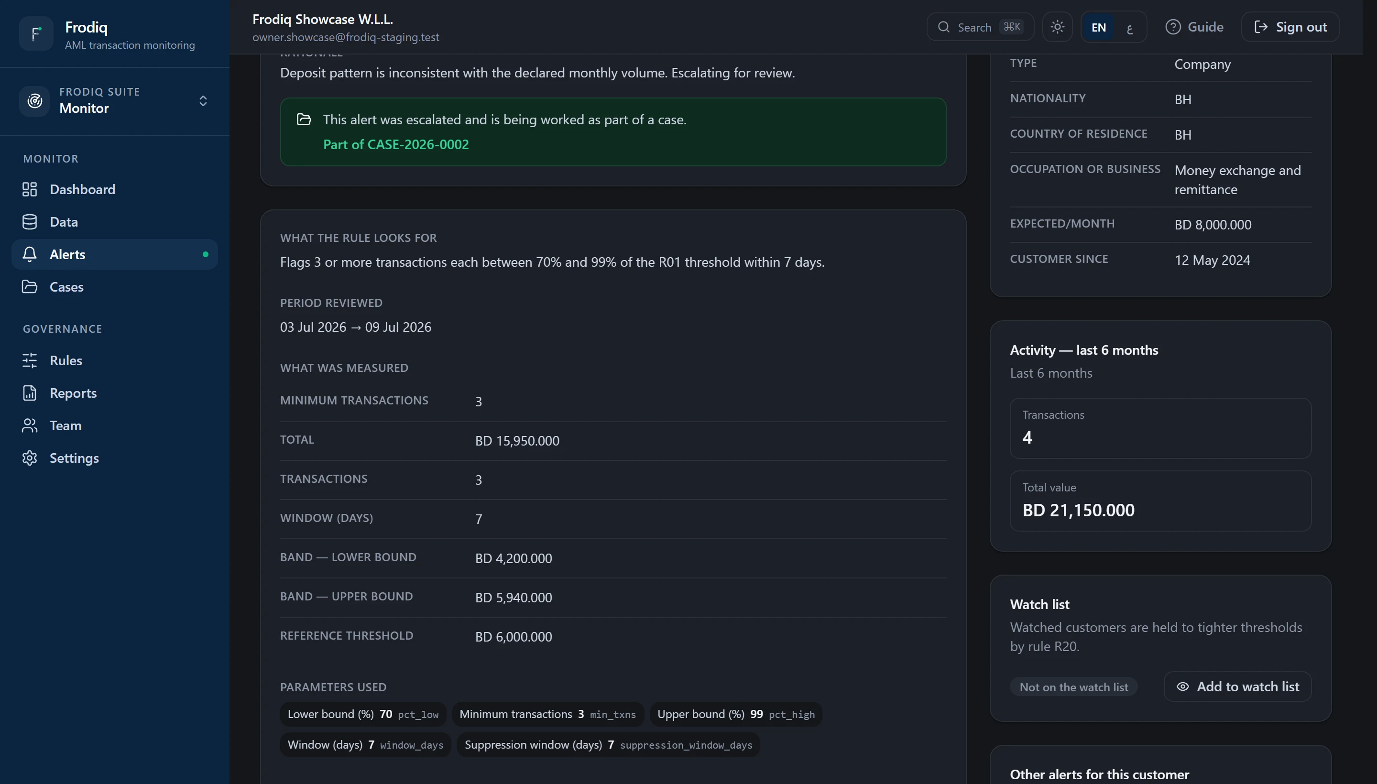Click the Frodiq Showcase W.L.L. title
This screenshot has width=1377, height=784.
click(323, 20)
